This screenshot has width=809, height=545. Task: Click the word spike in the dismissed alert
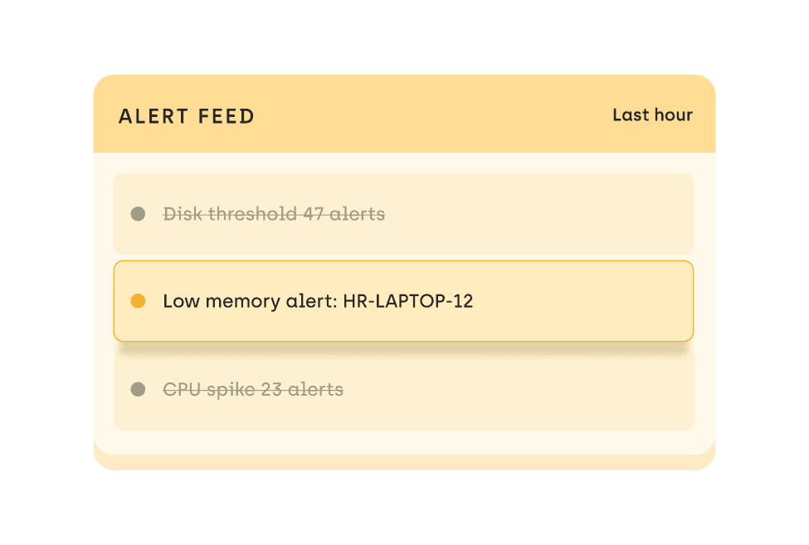point(231,390)
